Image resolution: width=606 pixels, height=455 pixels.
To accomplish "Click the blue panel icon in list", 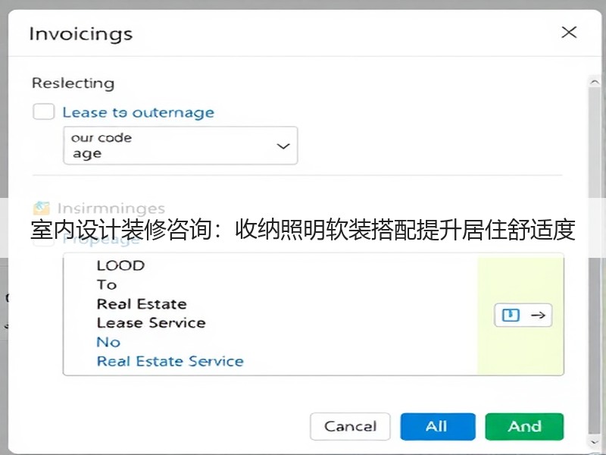I will (x=511, y=315).
